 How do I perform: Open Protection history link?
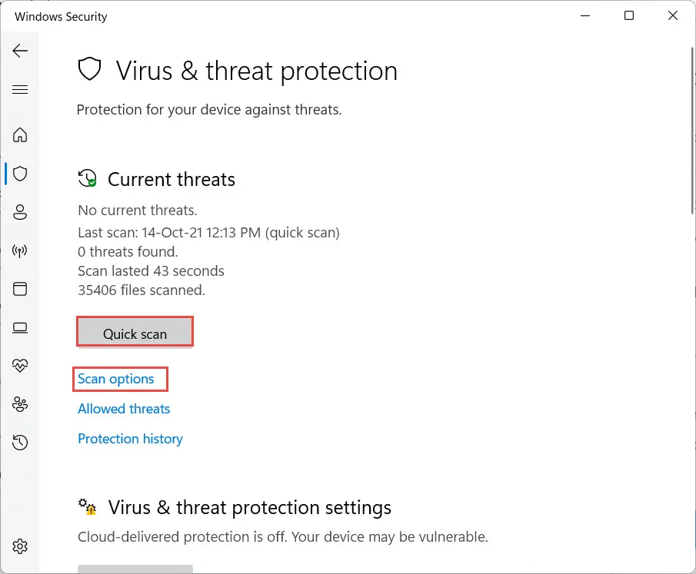pyautogui.click(x=130, y=439)
